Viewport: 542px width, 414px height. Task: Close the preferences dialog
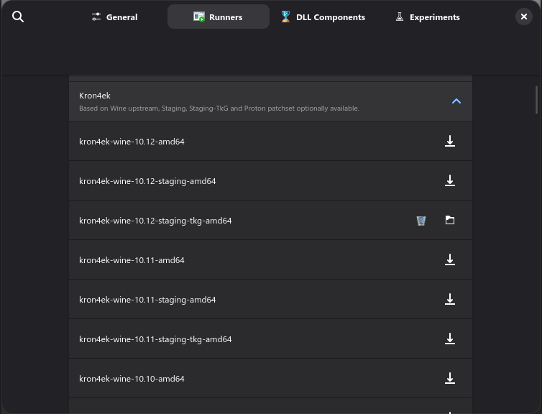coord(524,17)
